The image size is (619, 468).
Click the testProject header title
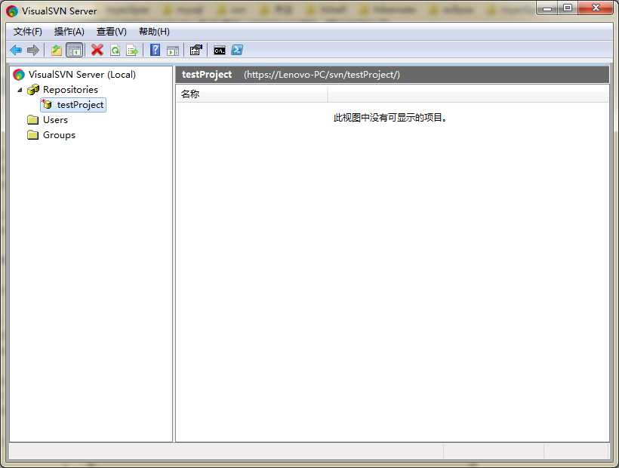point(207,74)
